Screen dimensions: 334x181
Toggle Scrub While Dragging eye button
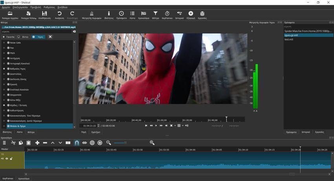[84, 143]
